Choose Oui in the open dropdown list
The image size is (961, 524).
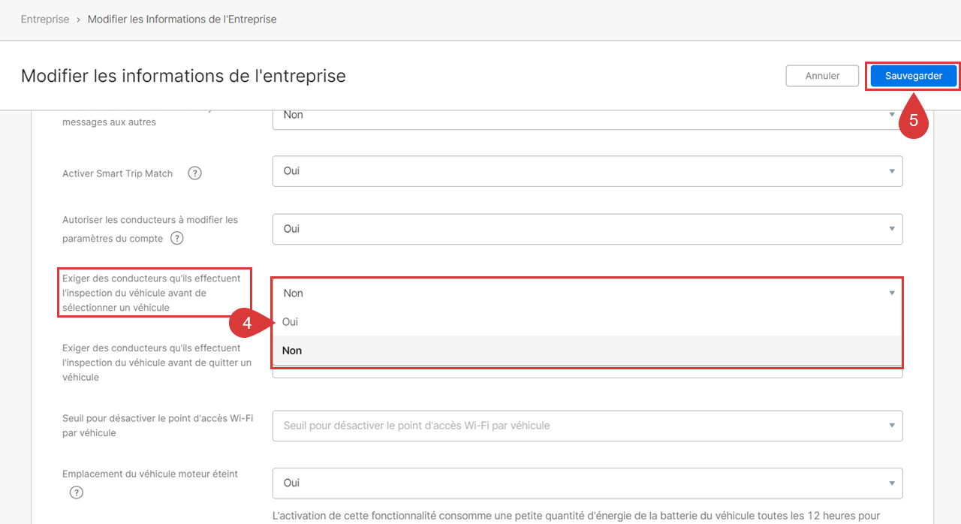coord(587,321)
